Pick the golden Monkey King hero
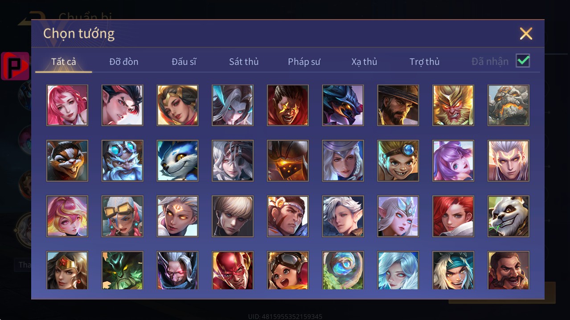This screenshot has width=570, height=320. click(x=453, y=105)
